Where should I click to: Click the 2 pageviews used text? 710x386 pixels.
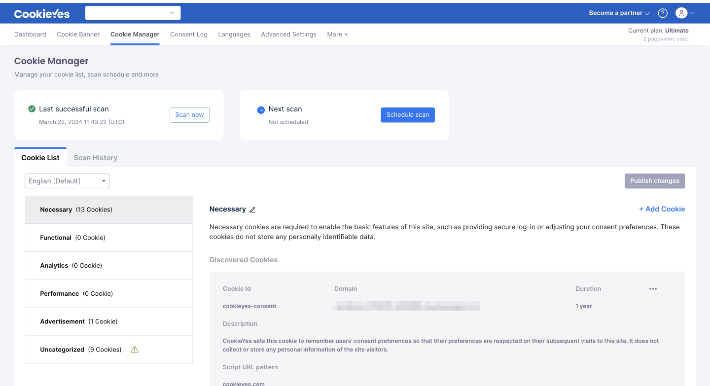pyautogui.click(x=666, y=39)
